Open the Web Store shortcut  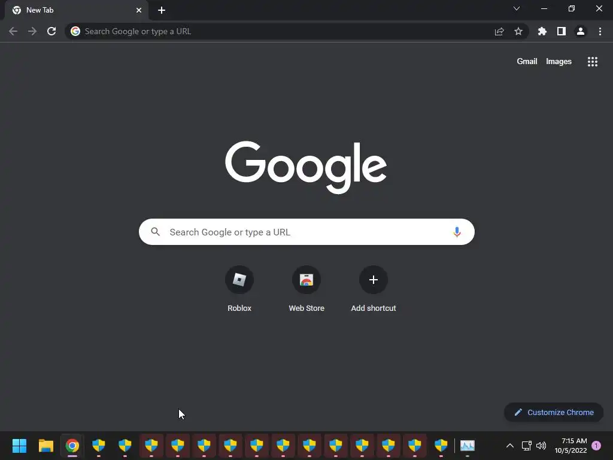306,289
